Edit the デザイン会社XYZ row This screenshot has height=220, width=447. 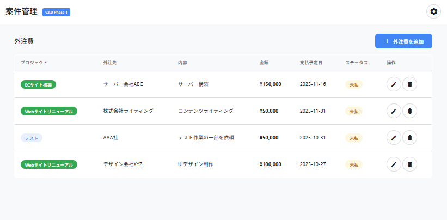(x=394, y=164)
